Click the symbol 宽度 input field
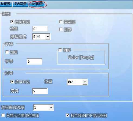 [40, 91]
